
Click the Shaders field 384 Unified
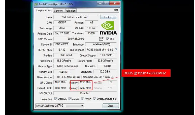(66, 55)
